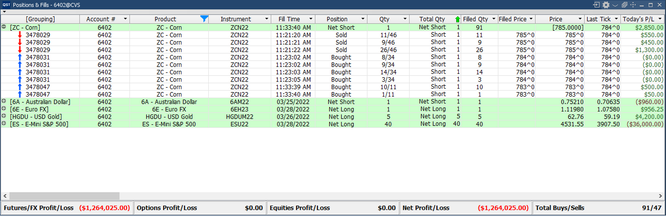Screen dimensions: 666x216
Task: Expand the 6A - Australian Dollar group
Action: [x=4, y=102]
